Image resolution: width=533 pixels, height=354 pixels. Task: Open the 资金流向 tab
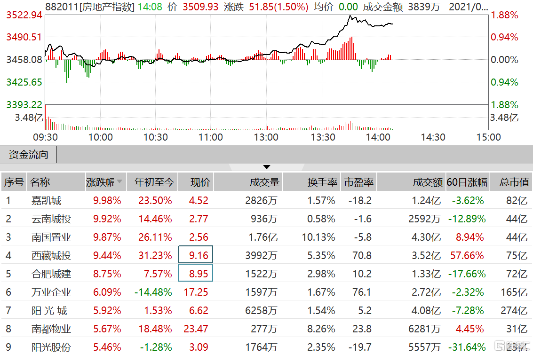(x=29, y=155)
